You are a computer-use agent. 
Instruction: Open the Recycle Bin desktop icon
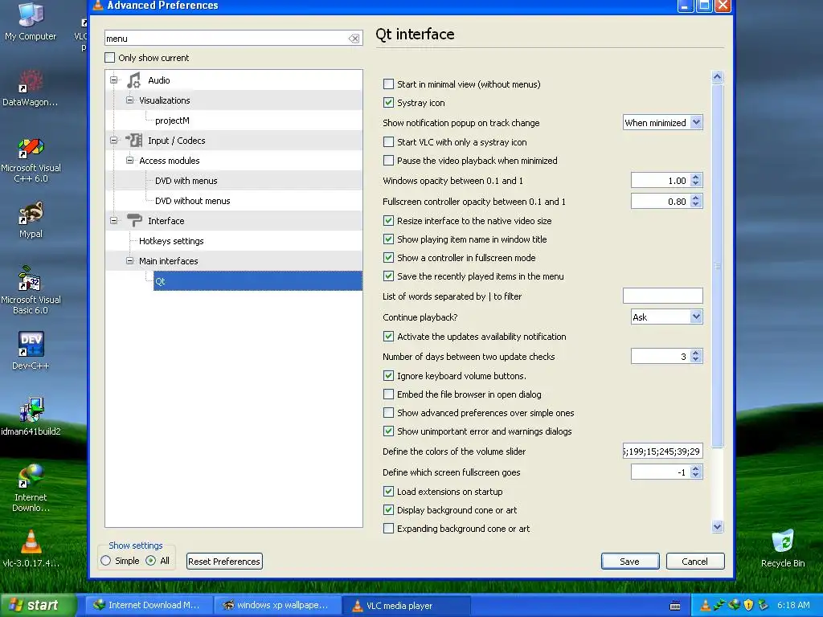[x=783, y=548]
